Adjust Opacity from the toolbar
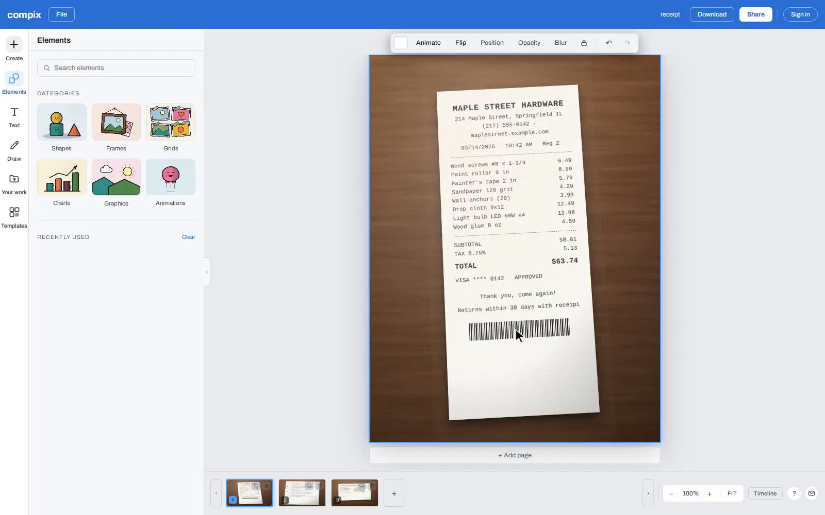Image resolution: width=825 pixels, height=515 pixels. click(529, 43)
